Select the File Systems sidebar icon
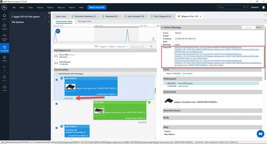 [x=4, y=48]
